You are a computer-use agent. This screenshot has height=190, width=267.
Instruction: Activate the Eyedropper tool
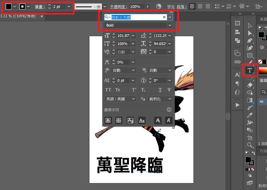tap(250, 115)
